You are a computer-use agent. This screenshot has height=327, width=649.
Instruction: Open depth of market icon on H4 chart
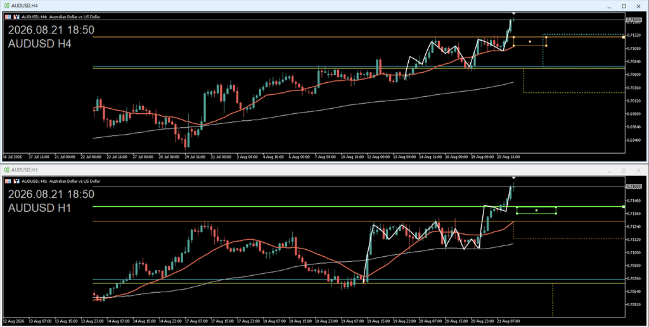click(16, 17)
